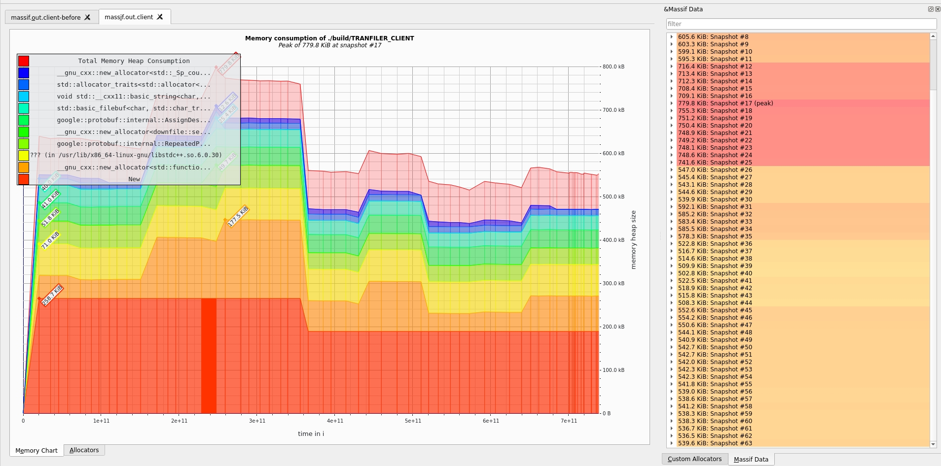Close the massif.out.client-before tab
The height and width of the screenshot is (466, 941).
[87, 17]
